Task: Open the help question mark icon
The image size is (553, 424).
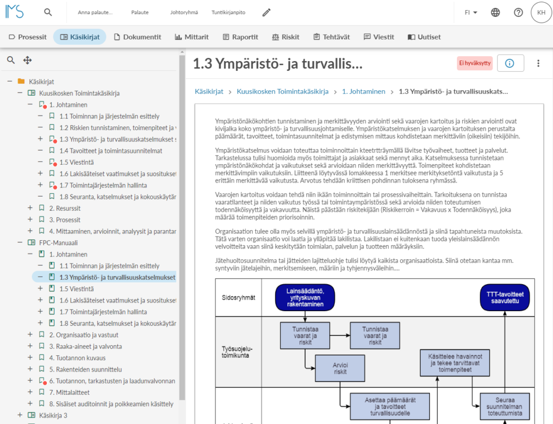Action: coord(518,13)
